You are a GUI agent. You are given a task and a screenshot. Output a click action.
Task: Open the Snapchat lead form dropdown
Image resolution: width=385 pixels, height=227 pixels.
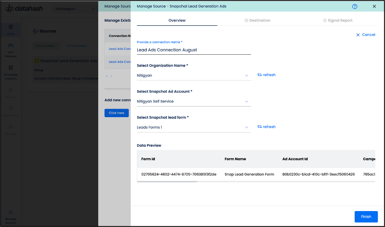tap(194, 127)
